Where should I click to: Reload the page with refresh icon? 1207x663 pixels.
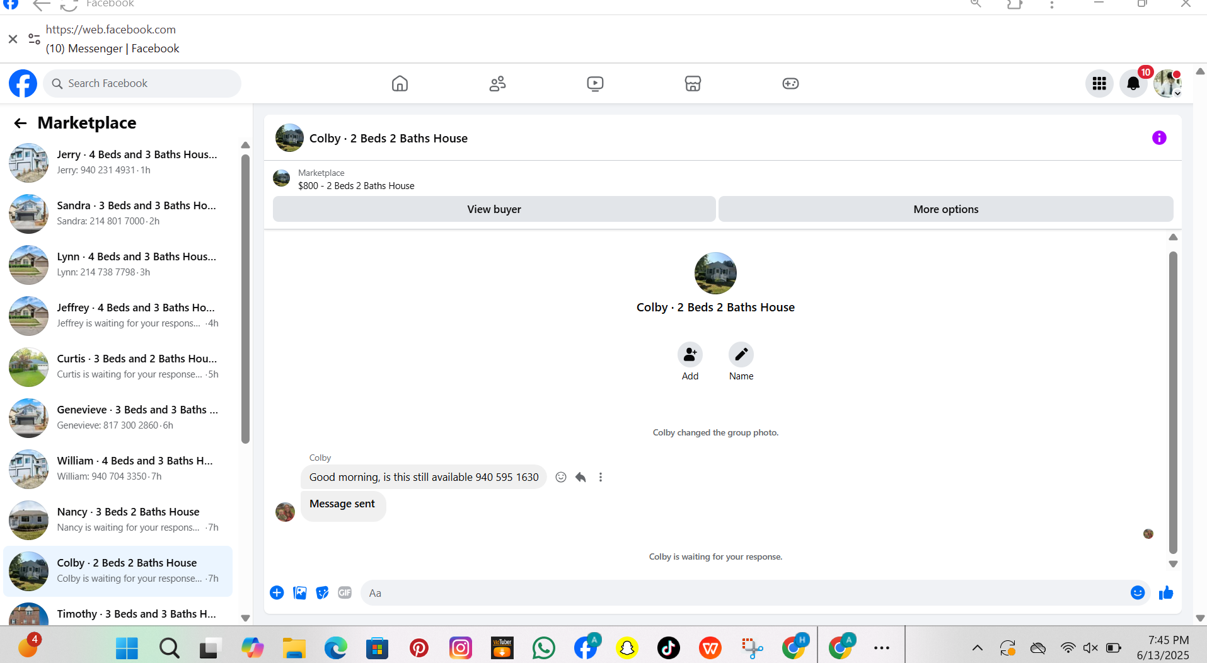69,5
